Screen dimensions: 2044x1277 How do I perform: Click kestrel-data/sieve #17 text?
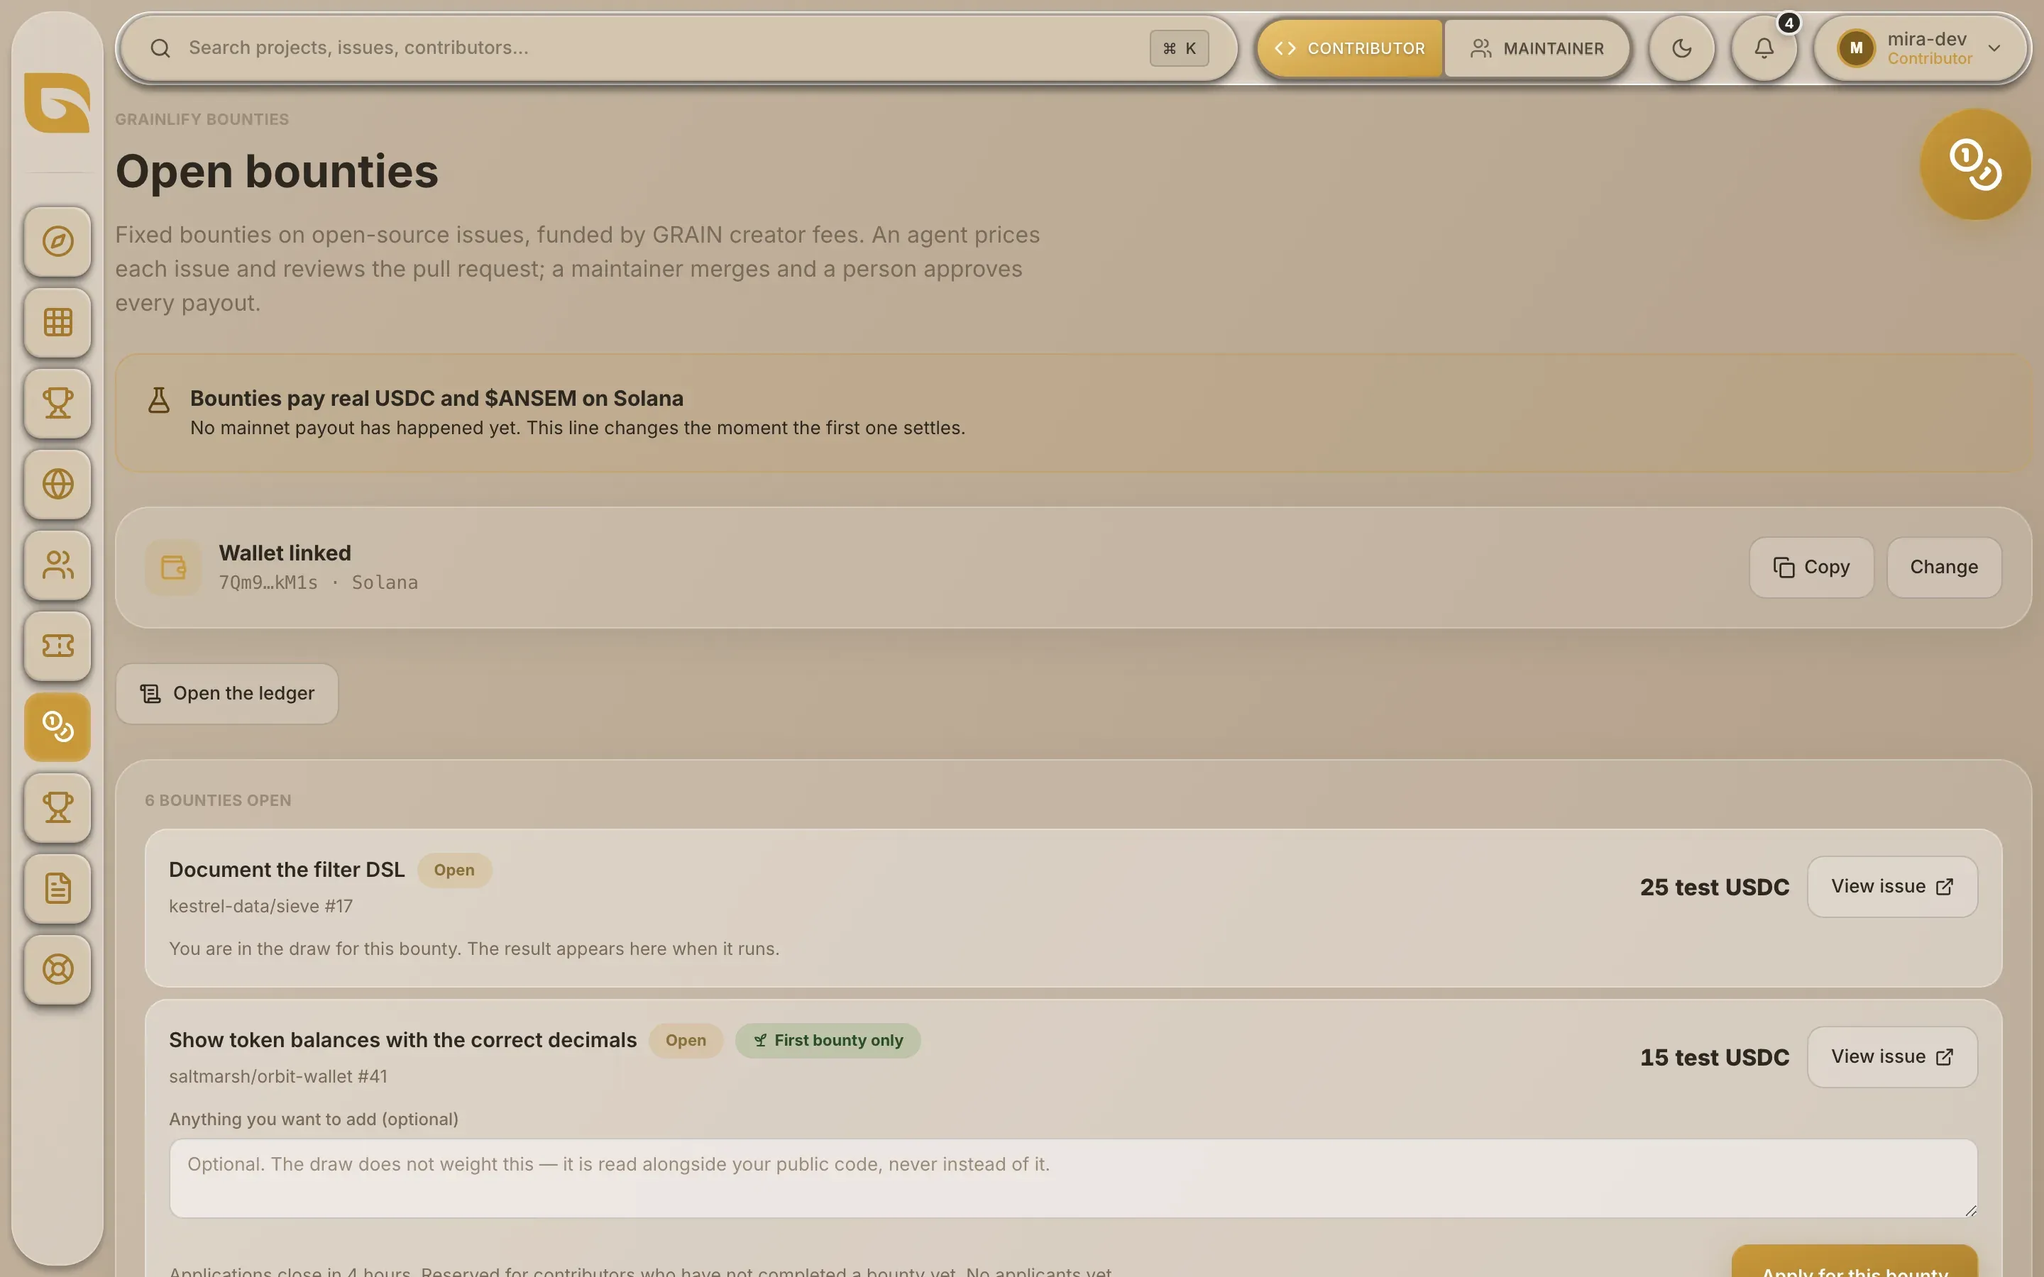261,906
